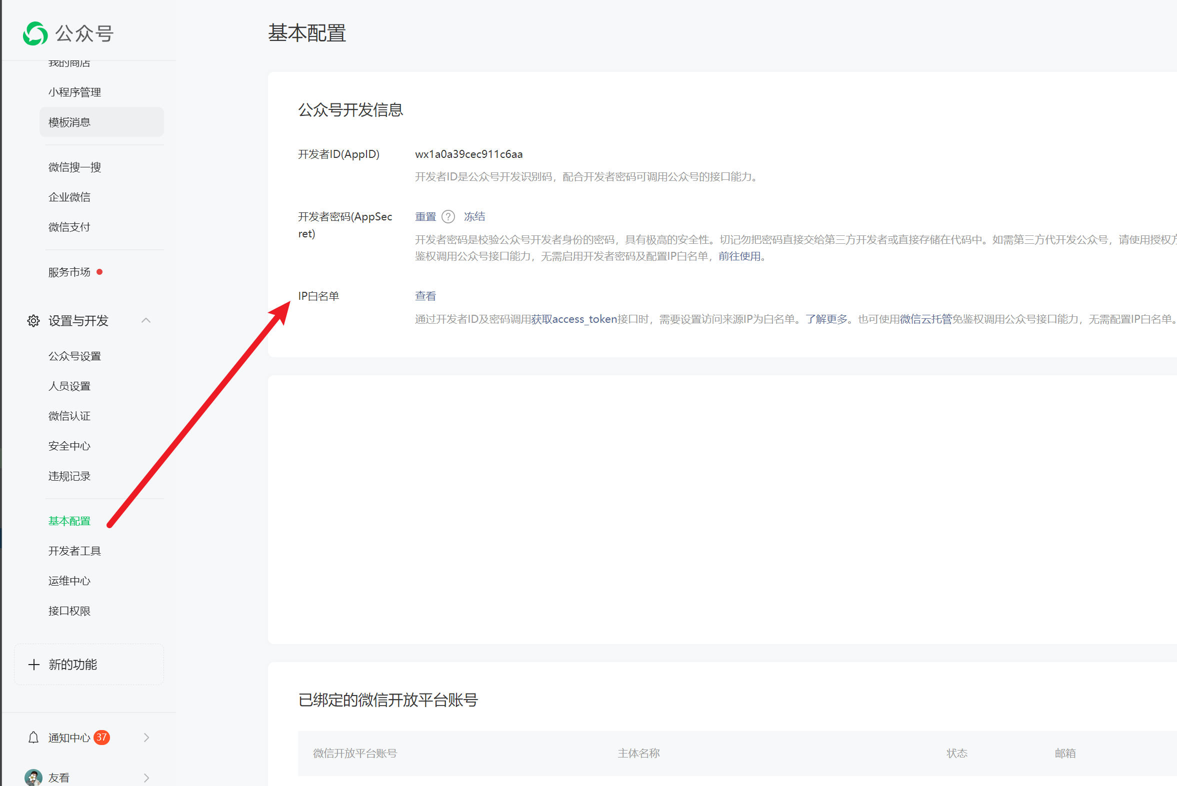Click the 微信云托管 link

coord(926,319)
